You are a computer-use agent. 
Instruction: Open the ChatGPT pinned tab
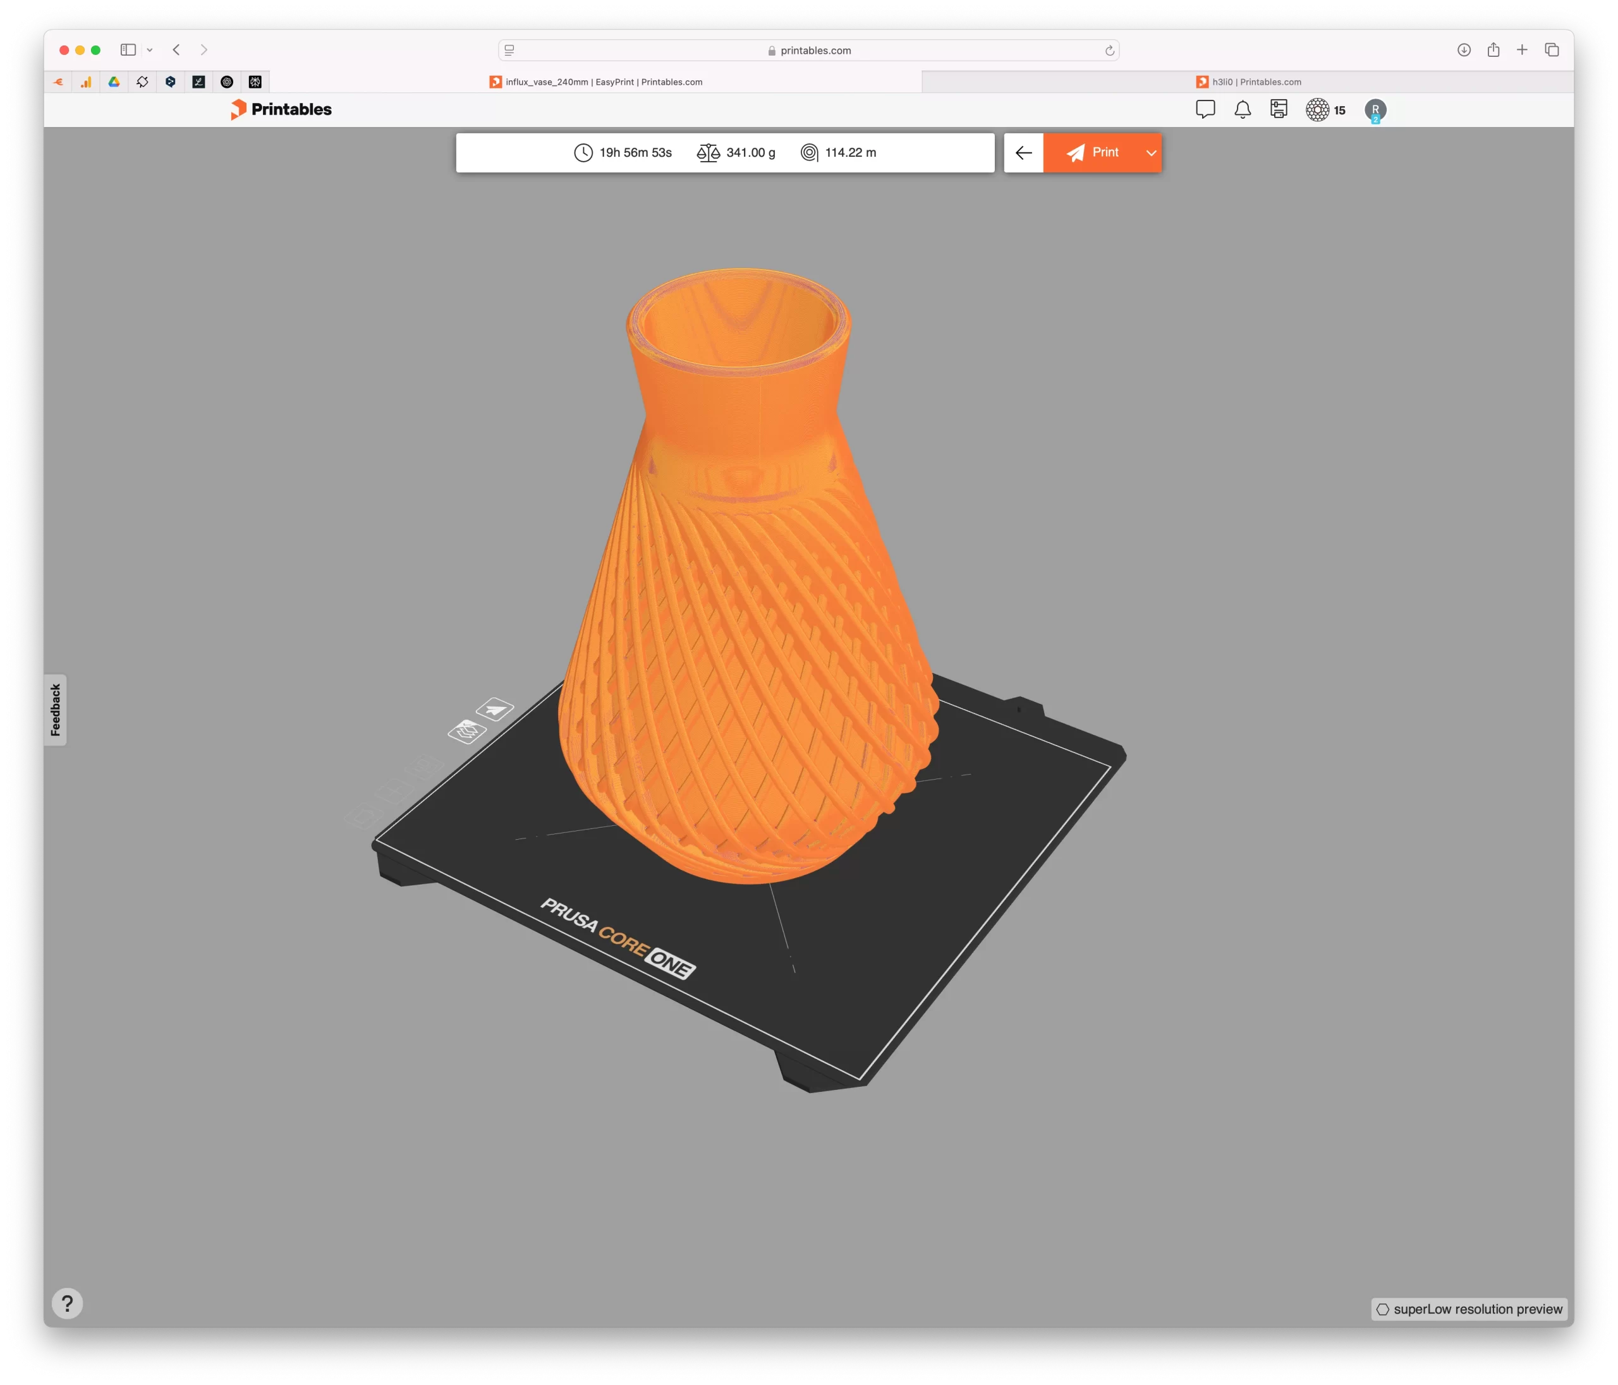(x=226, y=82)
